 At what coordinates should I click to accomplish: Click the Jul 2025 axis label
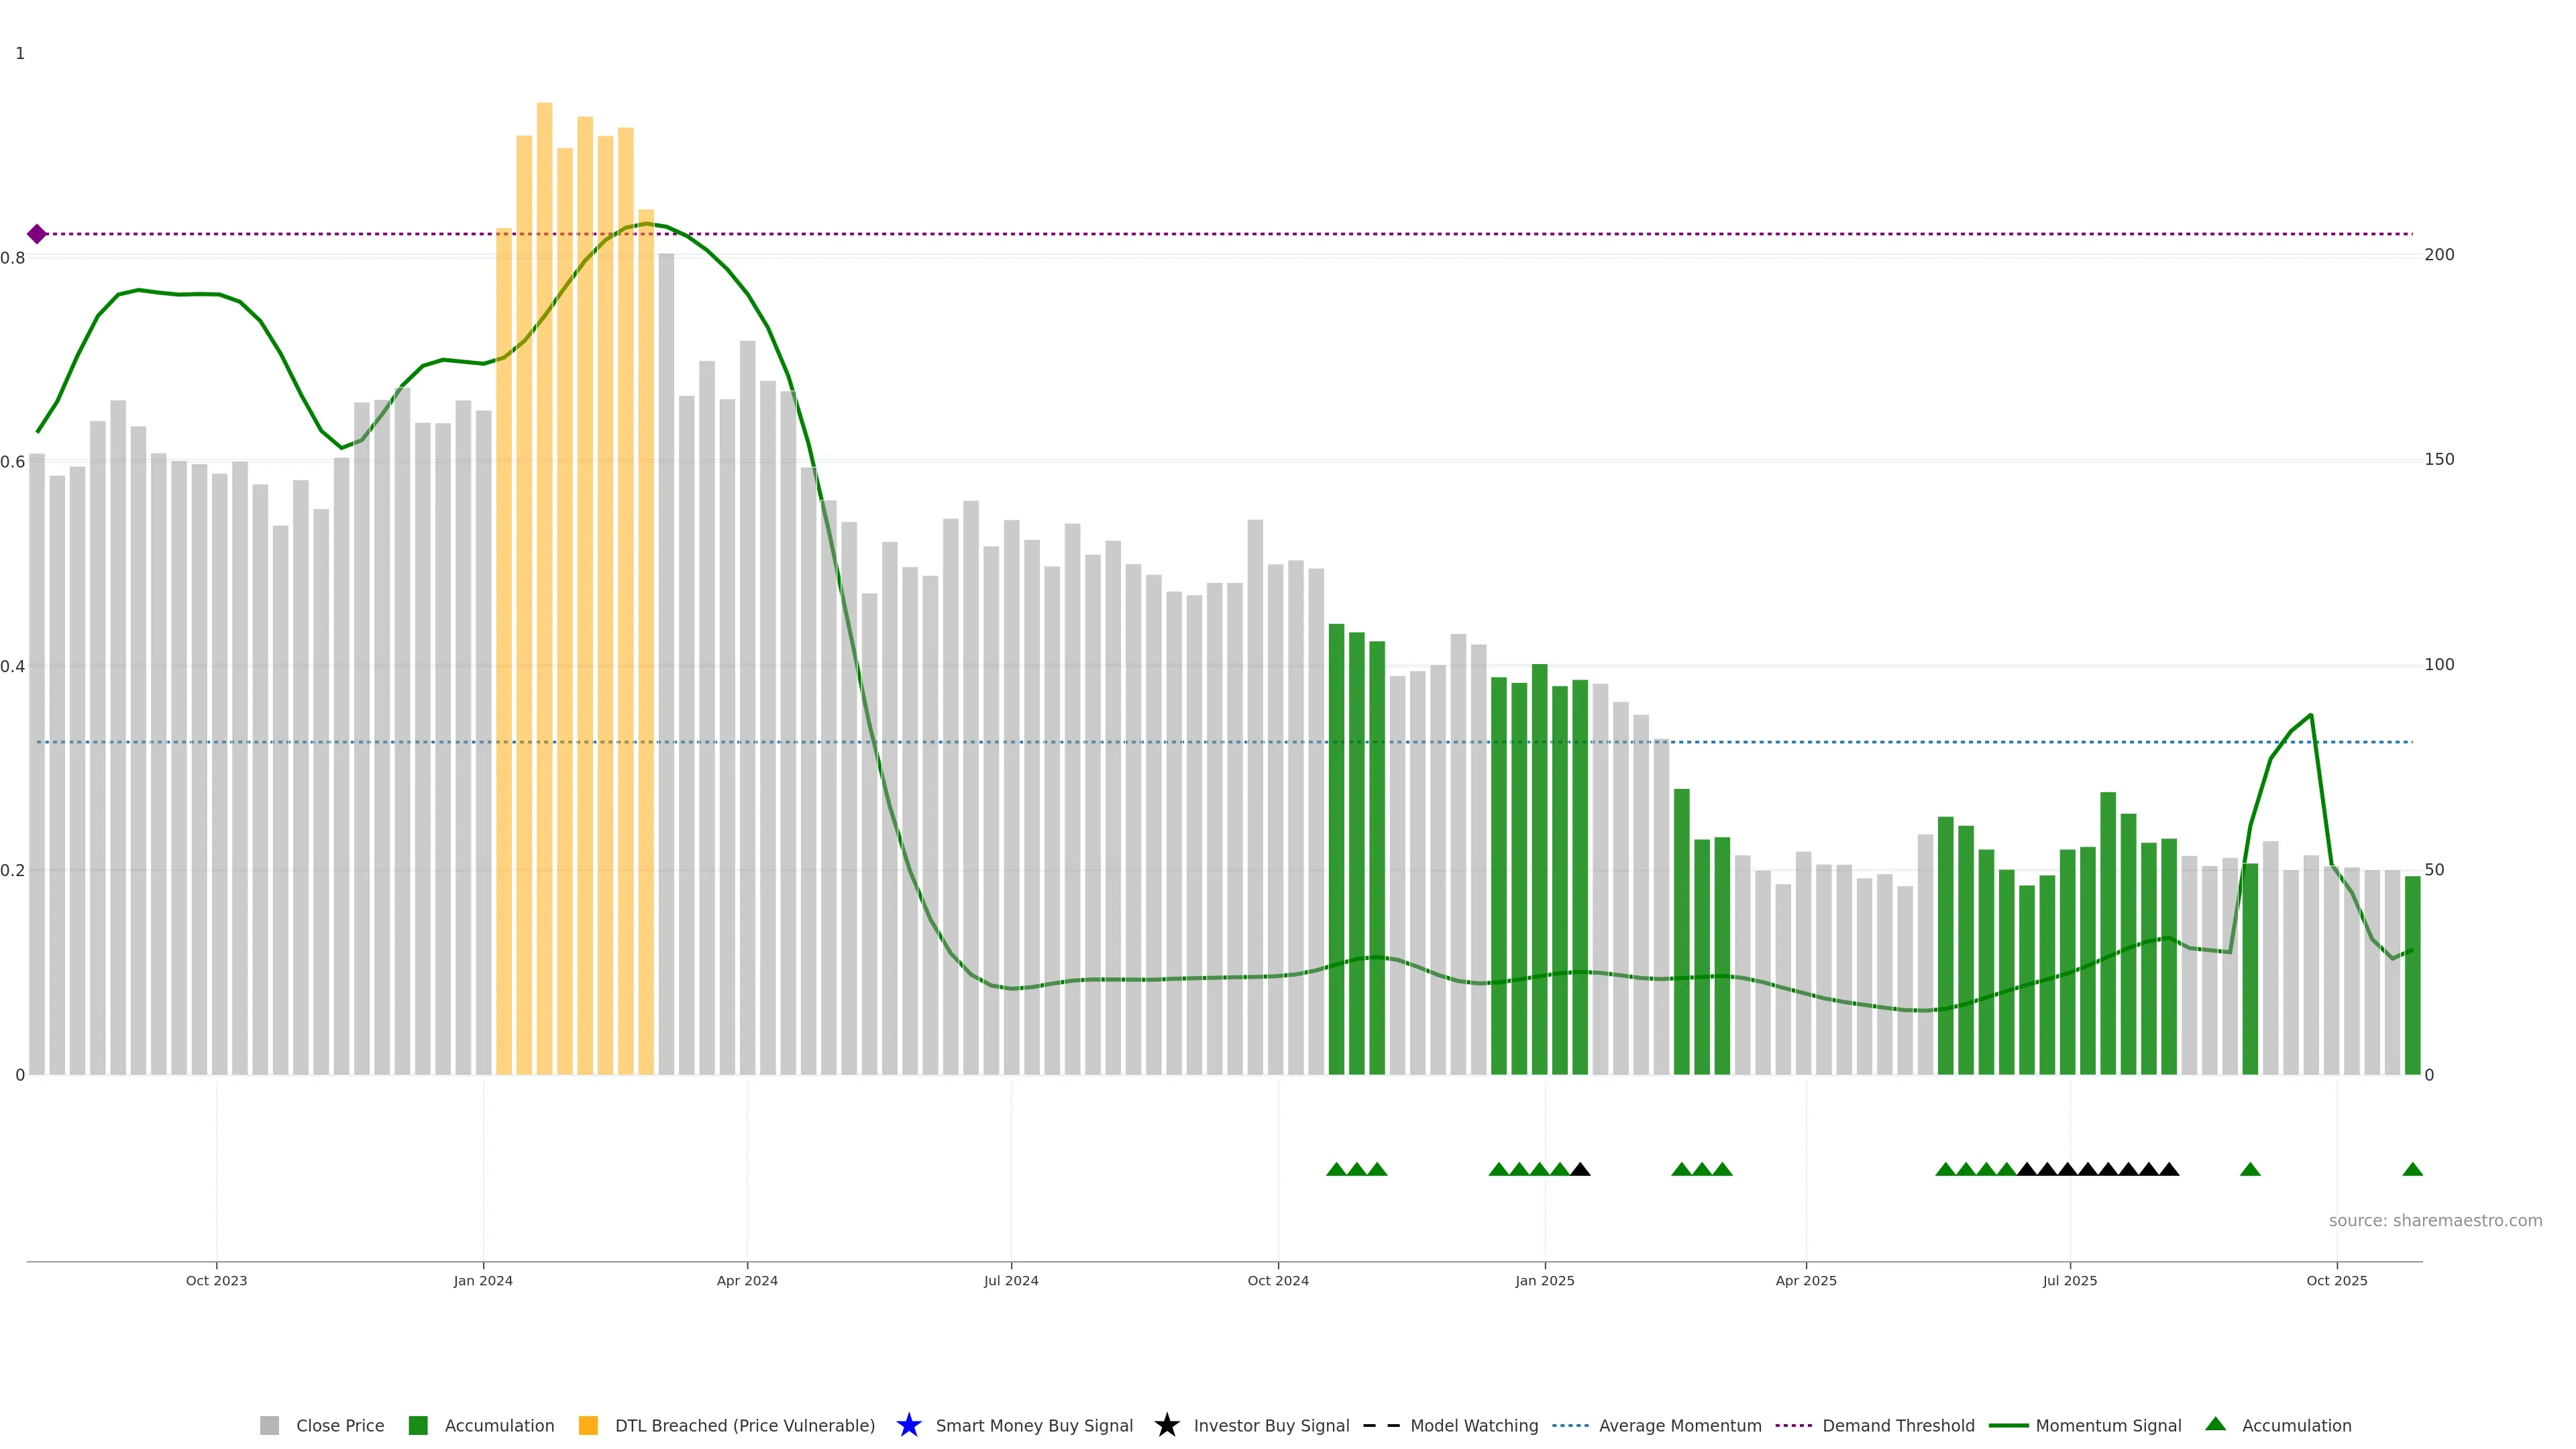click(2069, 1281)
